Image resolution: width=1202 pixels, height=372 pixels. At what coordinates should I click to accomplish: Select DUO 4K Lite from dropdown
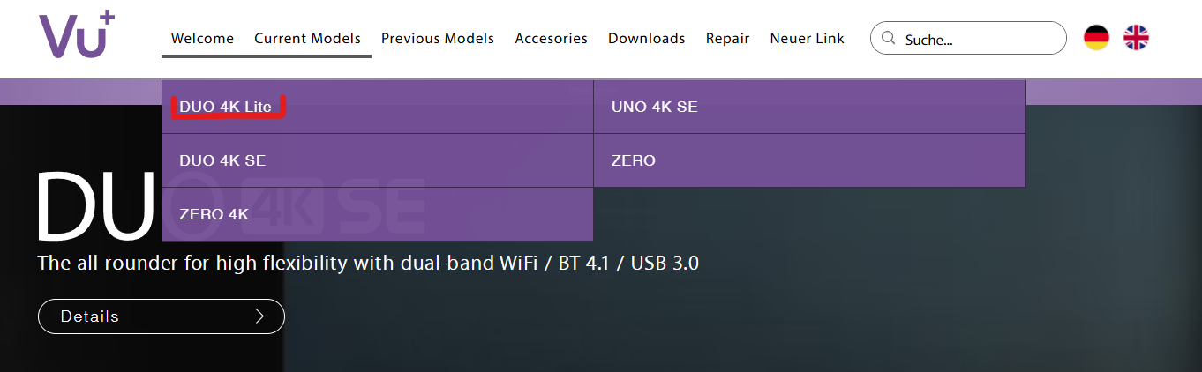[226, 107]
